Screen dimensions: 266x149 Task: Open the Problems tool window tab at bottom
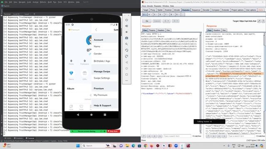[18, 138]
